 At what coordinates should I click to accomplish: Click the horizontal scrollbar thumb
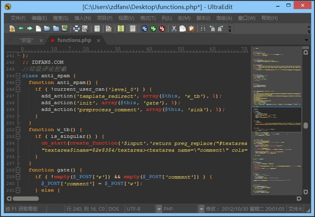click(26, 199)
